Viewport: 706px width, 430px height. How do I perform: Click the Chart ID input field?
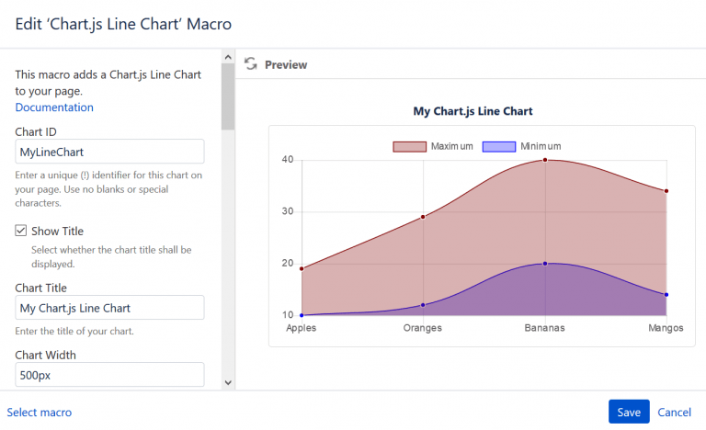click(x=109, y=152)
